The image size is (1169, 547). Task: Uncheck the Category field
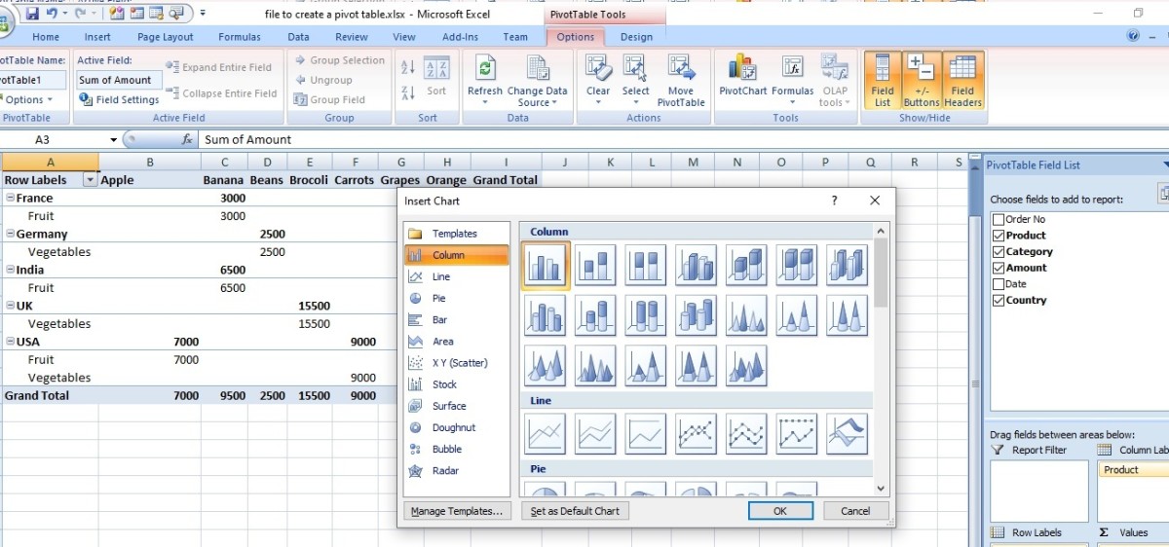[998, 251]
